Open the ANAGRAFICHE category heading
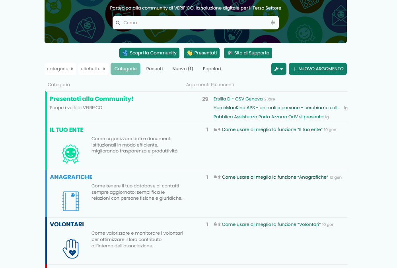The height and width of the screenshot is (268, 397). (x=71, y=177)
